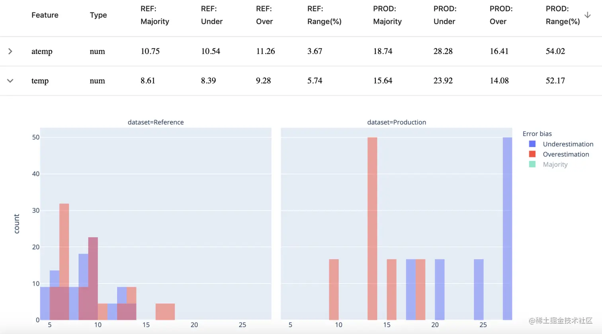Click the green Majority color swatch
This screenshot has width=602, height=334.
click(532, 164)
